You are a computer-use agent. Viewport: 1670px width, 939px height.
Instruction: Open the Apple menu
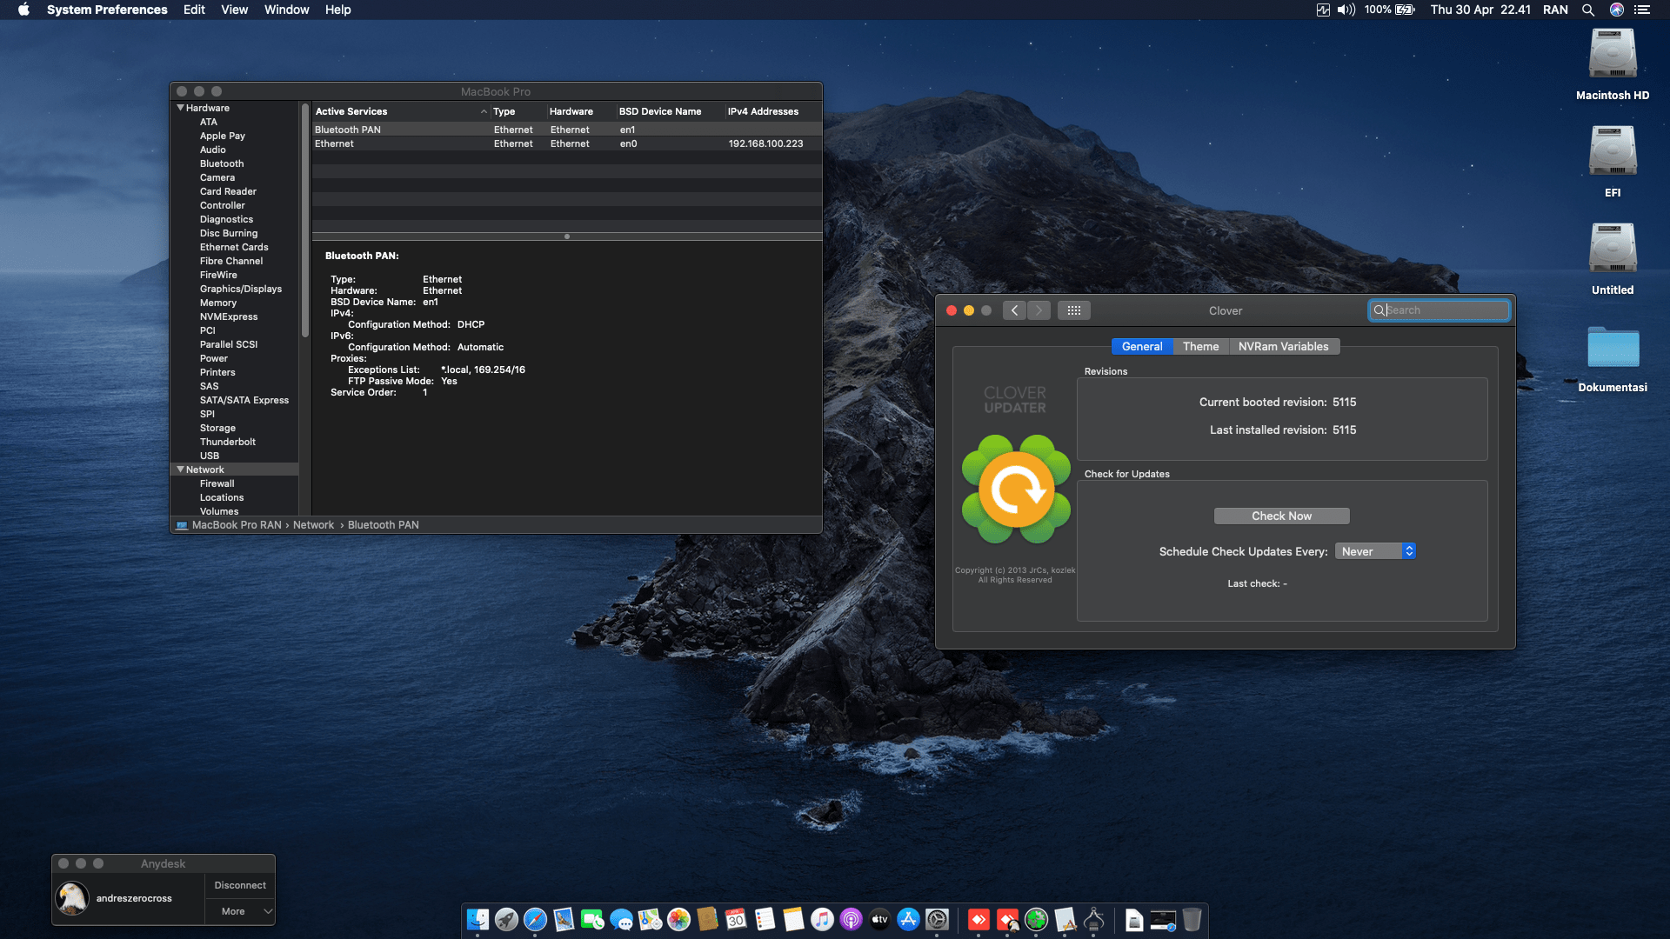pyautogui.click(x=23, y=10)
